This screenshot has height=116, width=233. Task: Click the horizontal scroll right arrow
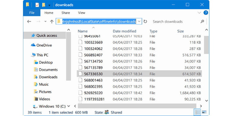tap(201, 106)
